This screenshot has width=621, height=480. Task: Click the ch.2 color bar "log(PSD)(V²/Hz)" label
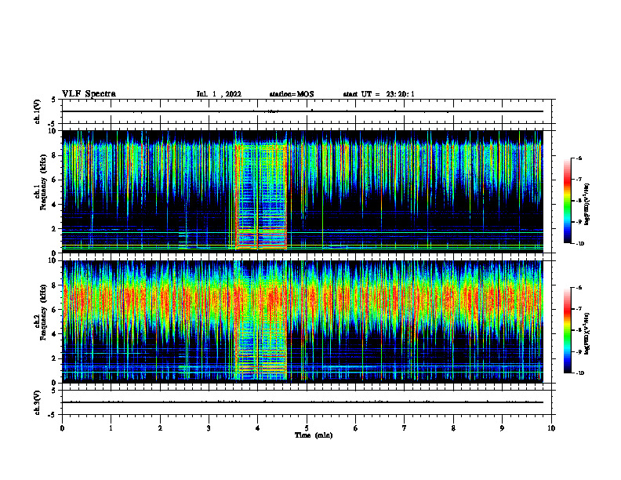coord(587,333)
